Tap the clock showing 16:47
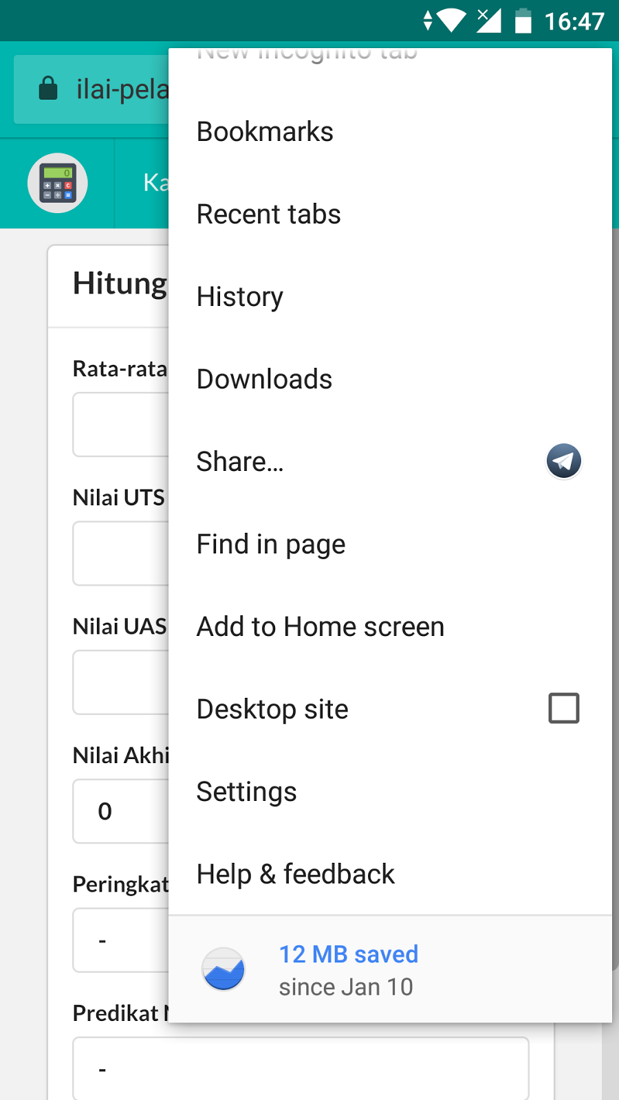Screen dimensions: 619x1100 coord(574,21)
